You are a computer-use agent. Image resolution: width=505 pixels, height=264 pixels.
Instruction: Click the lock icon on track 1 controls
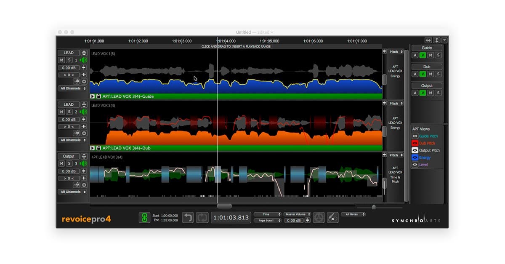(77, 82)
